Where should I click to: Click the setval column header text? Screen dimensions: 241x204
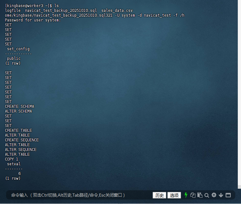14,164
